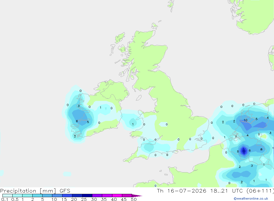Click the '10' precipitation value on the map
This screenshot has height=201, width=274.
click(x=246, y=120)
